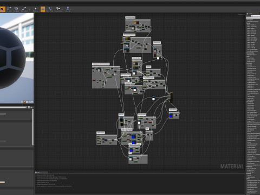Open Platform Stats from the toolbar
Image resolution: width=260 pixels, height=195 pixels.
point(49,9)
